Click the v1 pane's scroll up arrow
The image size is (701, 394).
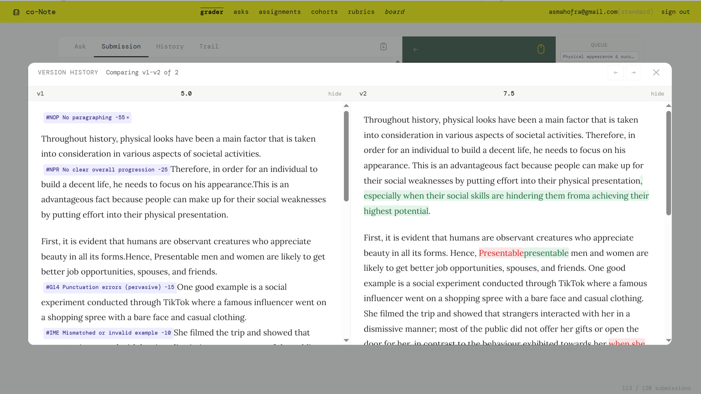[x=346, y=106]
